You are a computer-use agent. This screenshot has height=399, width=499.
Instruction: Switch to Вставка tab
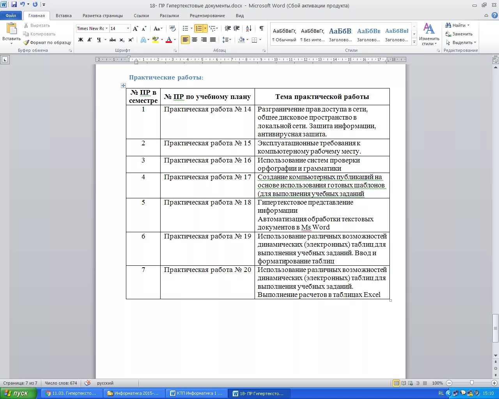pos(64,16)
